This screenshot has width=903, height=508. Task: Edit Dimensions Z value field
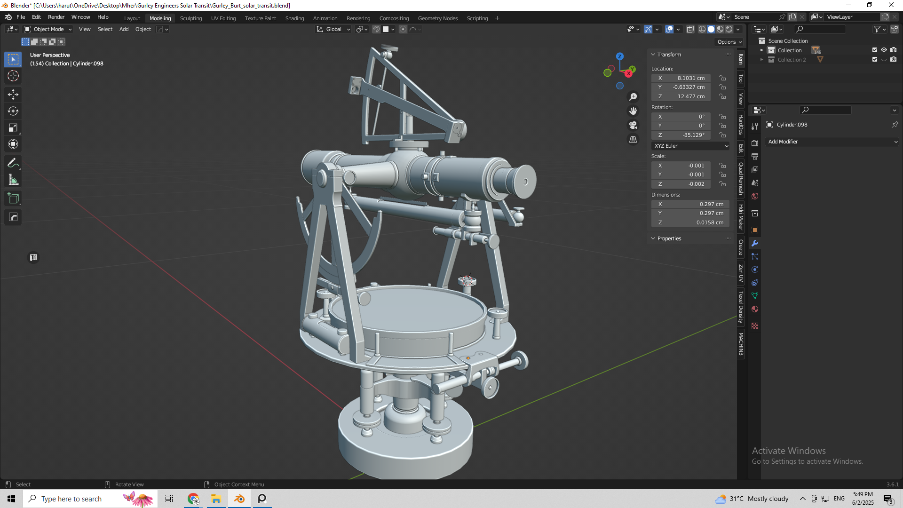(x=690, y=222)
